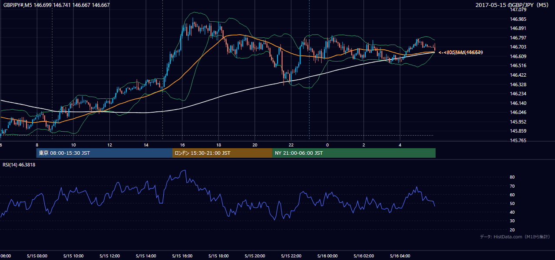Click the 146.328 price axis label
Image resolution: width=555 pixels, height=260 pixels.
[x=518, y=84]
